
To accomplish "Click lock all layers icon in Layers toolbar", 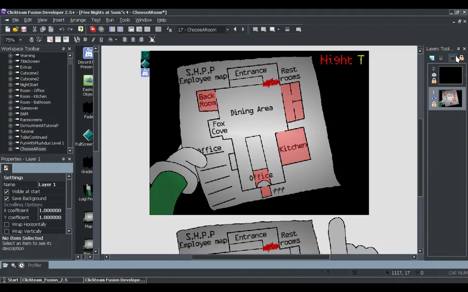I will (x=461, y=58).
